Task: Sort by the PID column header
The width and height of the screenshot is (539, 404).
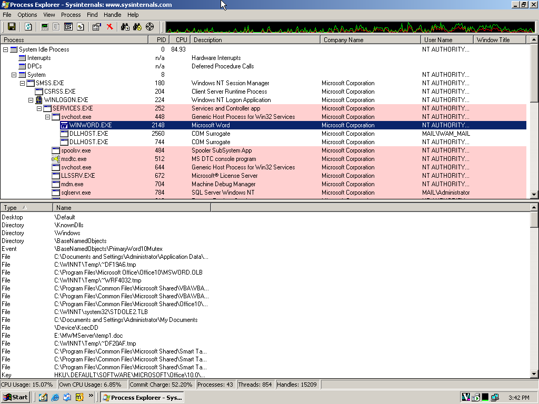Action: (158, 40)
